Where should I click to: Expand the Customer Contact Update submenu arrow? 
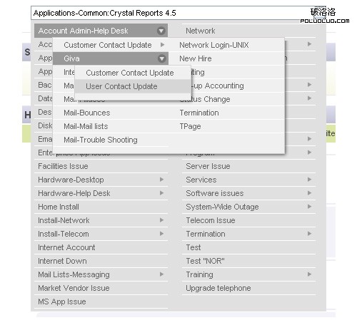[x=162, y=45]
